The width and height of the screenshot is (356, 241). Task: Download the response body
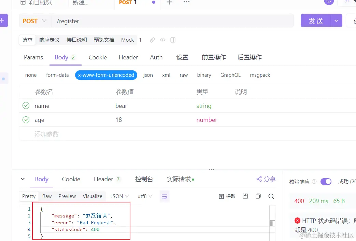[x=245, y=196]
